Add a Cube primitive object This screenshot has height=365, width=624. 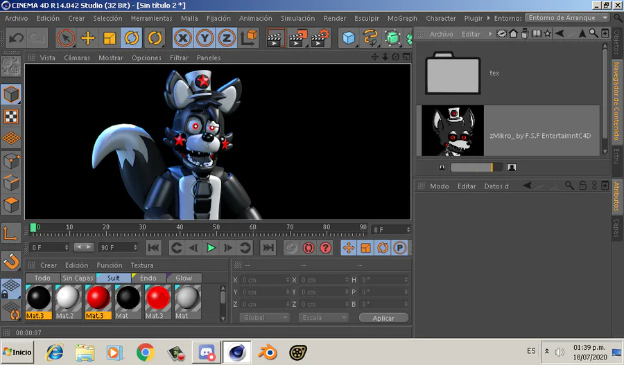pyautogui.click(x=349, y=38)
